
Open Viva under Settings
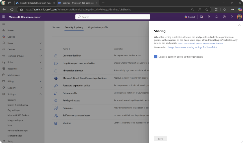(x=9, y=125)
